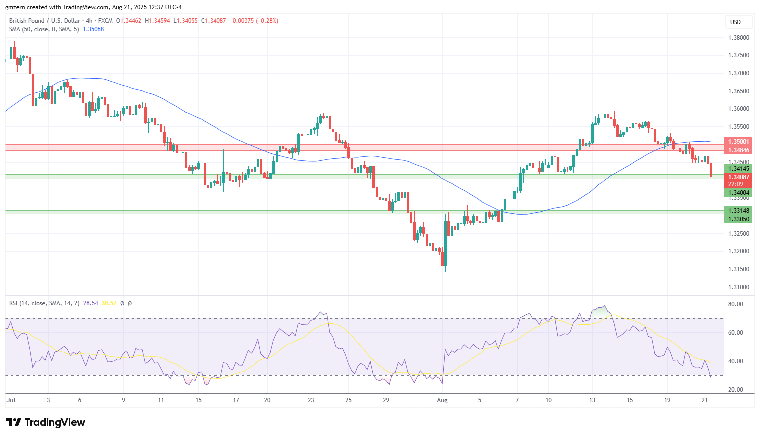Click the RSI moving average value 38.57
760x437 pixels.
(109, 303)
